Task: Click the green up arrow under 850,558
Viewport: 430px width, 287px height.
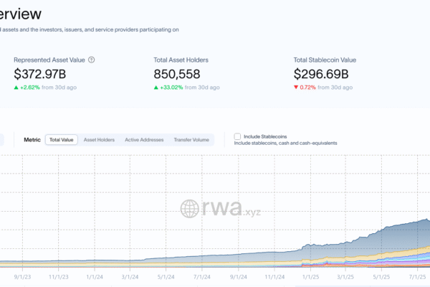Action: 157,87
